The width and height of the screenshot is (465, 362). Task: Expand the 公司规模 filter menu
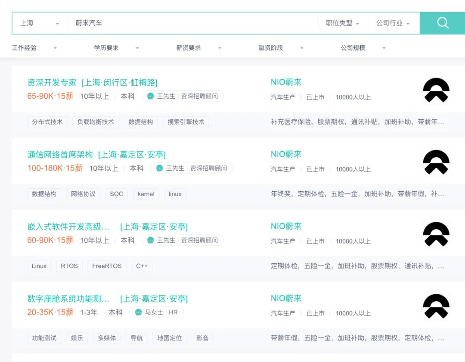tap(363, 48)
